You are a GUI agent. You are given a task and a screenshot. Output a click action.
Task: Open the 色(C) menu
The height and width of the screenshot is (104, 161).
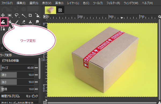point(86,3)
